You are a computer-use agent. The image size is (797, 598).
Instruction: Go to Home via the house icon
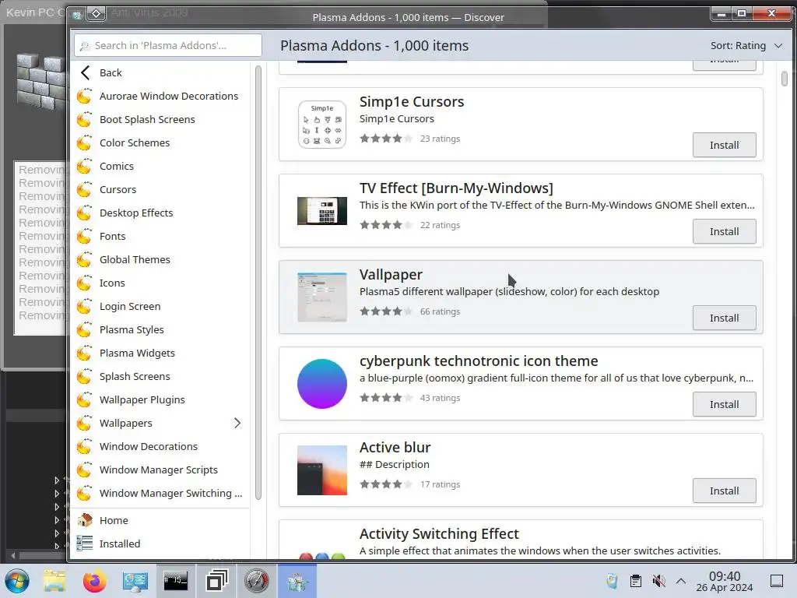pos(84,520)
